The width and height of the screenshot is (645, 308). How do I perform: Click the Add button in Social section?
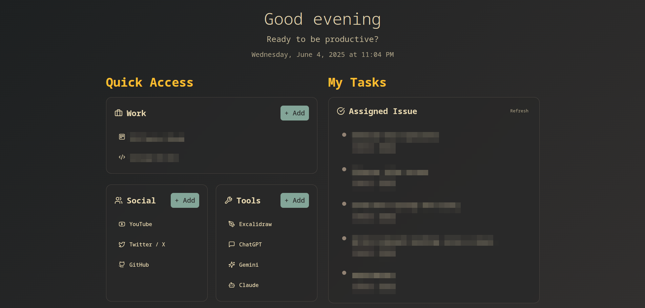185,200
